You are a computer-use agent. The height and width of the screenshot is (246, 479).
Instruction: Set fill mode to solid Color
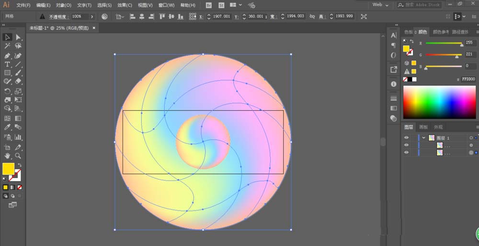pos(5,187)
